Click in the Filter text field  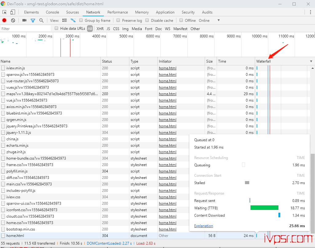pyautogui.click(x=26, y=29)
